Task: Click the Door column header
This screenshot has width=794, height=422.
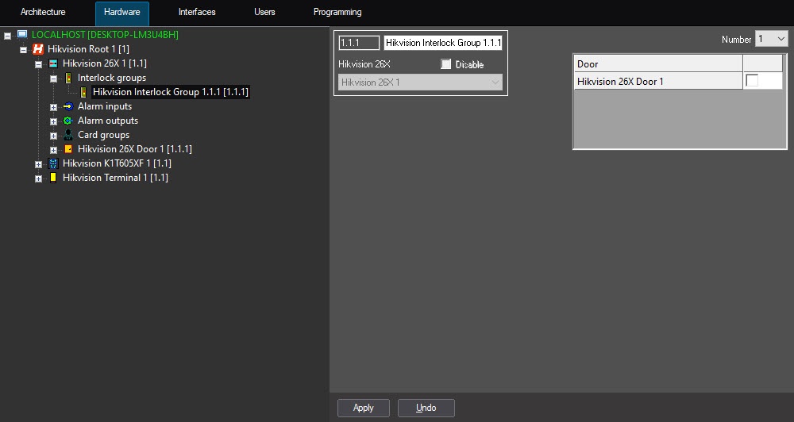Action: coord(658,63)
